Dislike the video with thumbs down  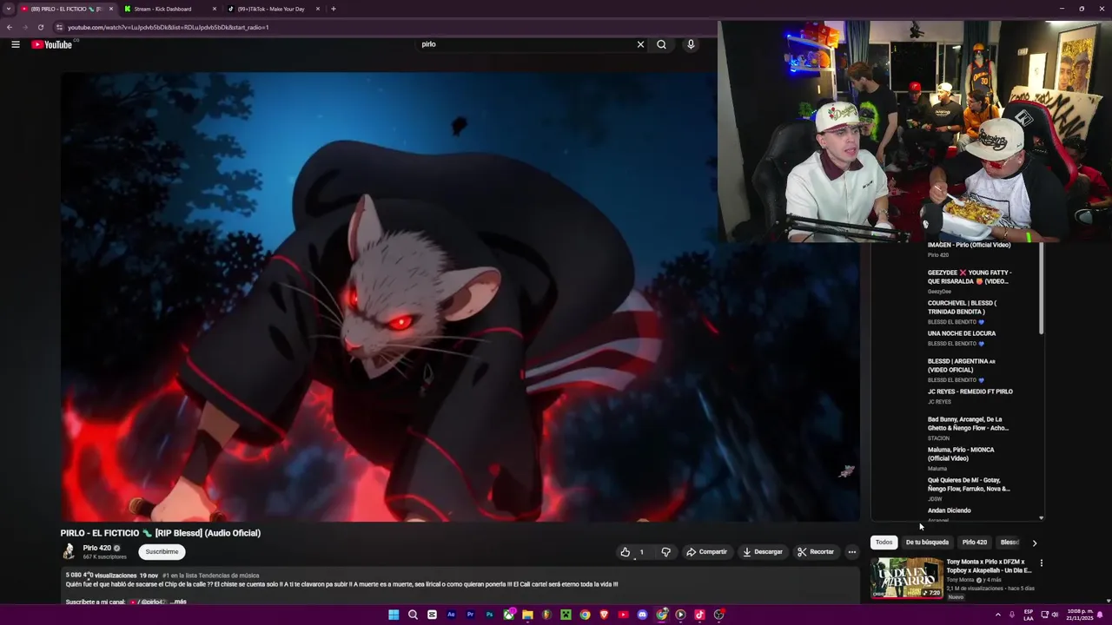(665, 552)
